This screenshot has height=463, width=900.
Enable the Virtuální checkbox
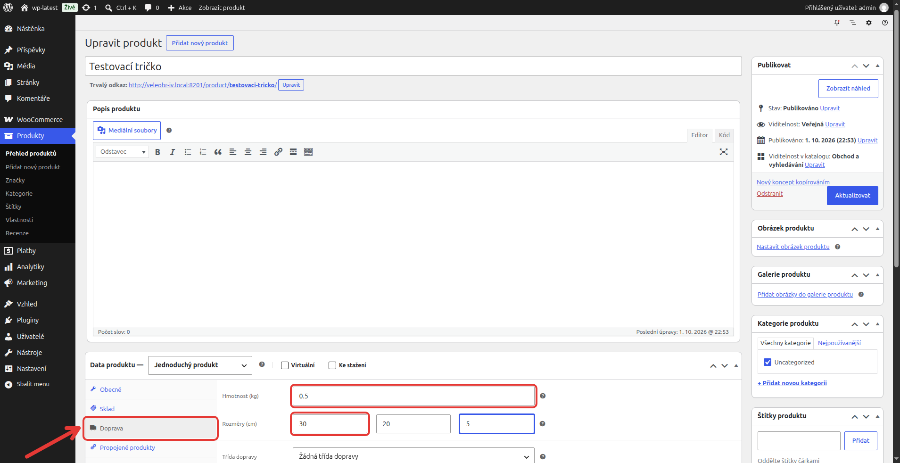[285, 365]
